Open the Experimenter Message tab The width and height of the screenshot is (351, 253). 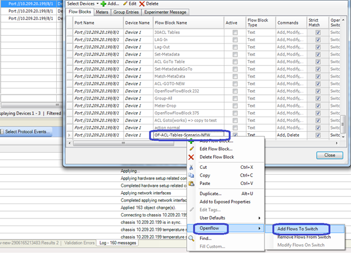[x=165, y=12]
